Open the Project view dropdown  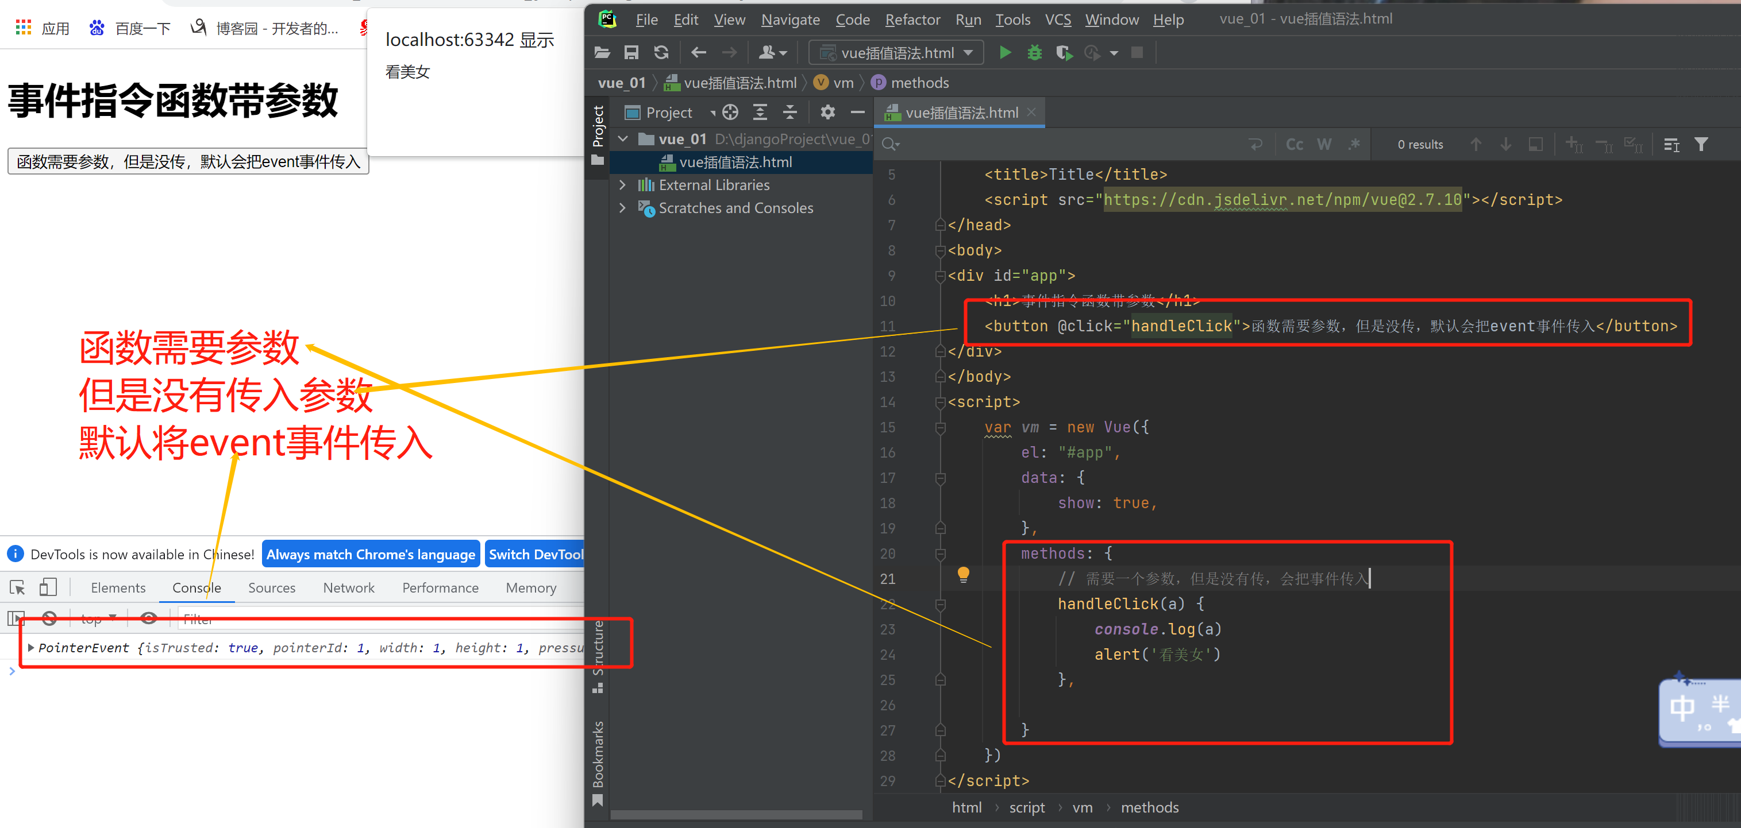pos(670,112)
